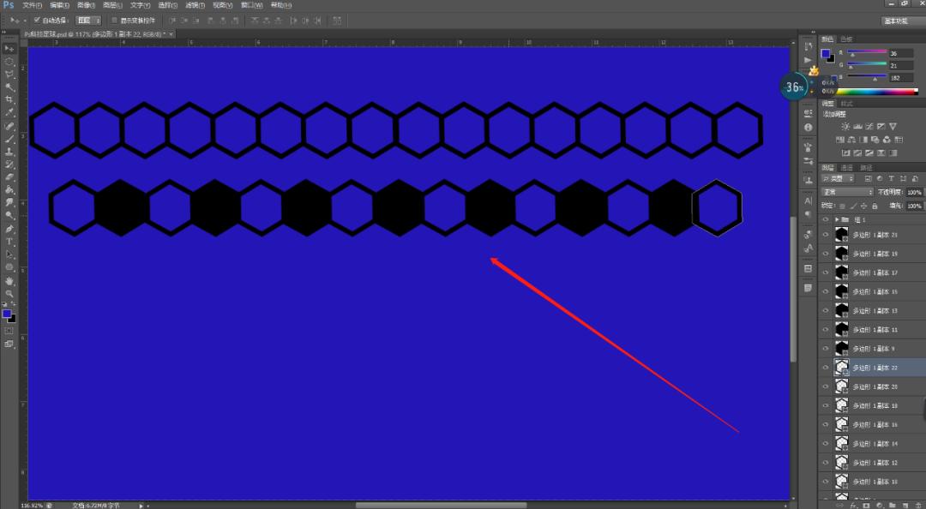Viewport: 926px width, 509px height.
Task: Switch to the 样式 styles tab
Action: [846, 104]
